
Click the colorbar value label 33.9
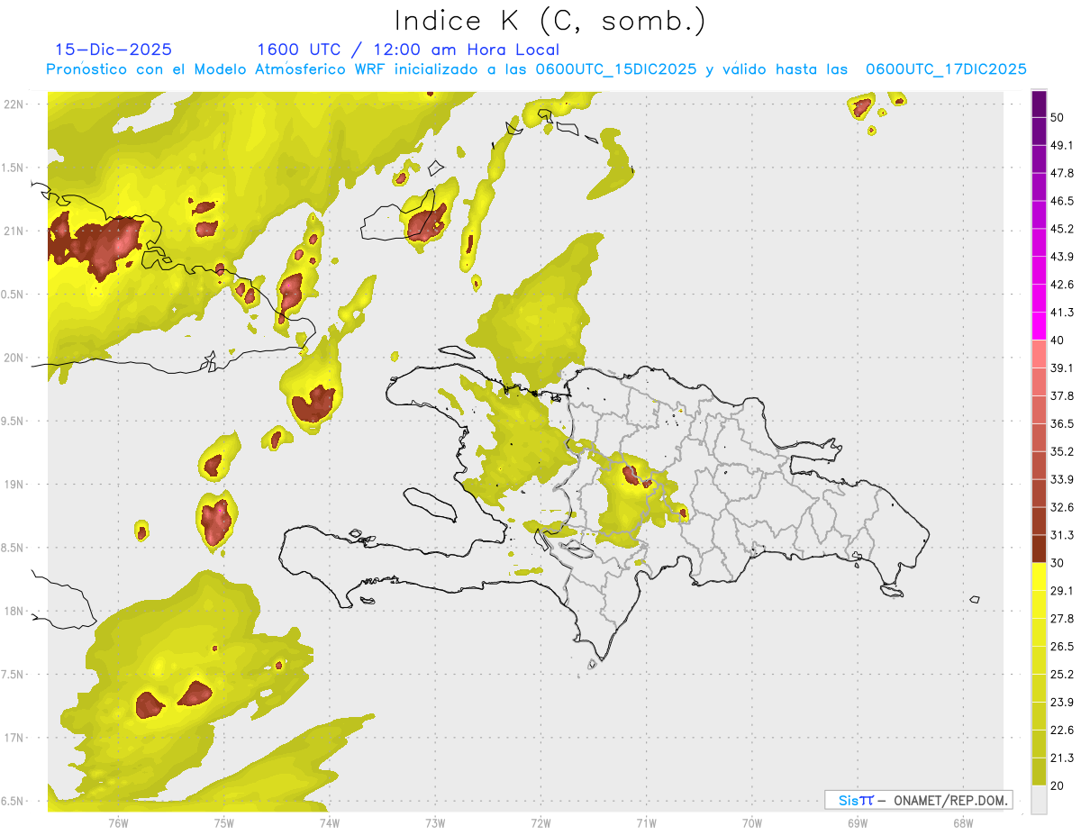pos(1062,479)
